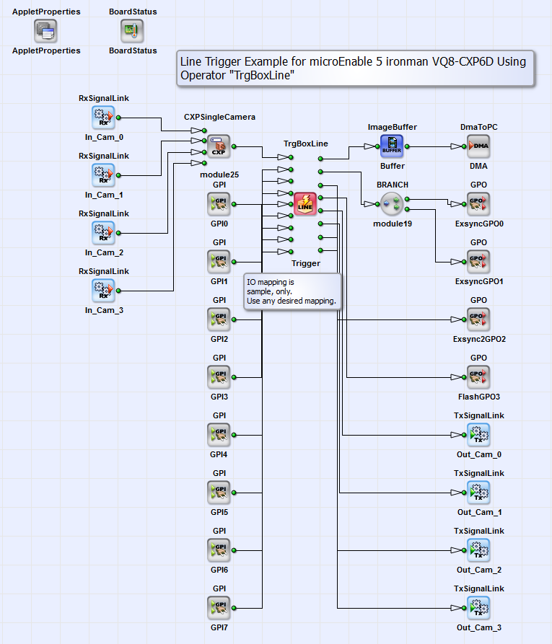Click the Out_Cam_3 TxSignalLink icon
Image resolution: width=552 pixels, height=644 pixels.
478,608
